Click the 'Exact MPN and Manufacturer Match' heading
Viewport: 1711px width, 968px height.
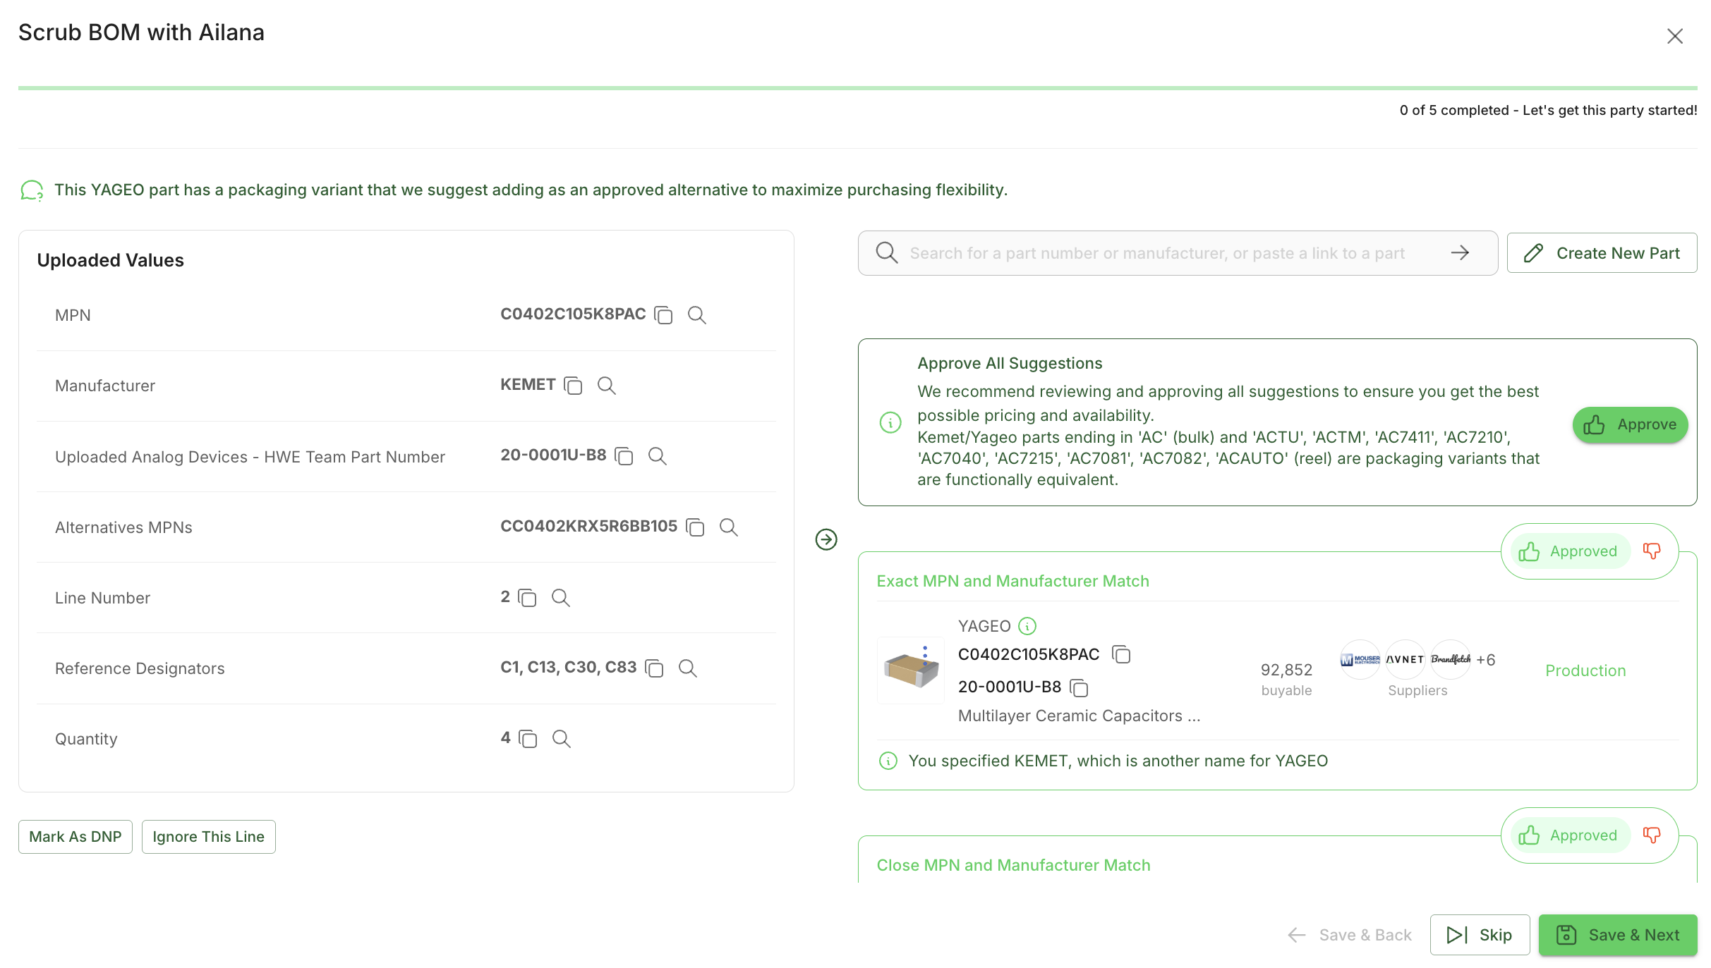pos(1012,581)
